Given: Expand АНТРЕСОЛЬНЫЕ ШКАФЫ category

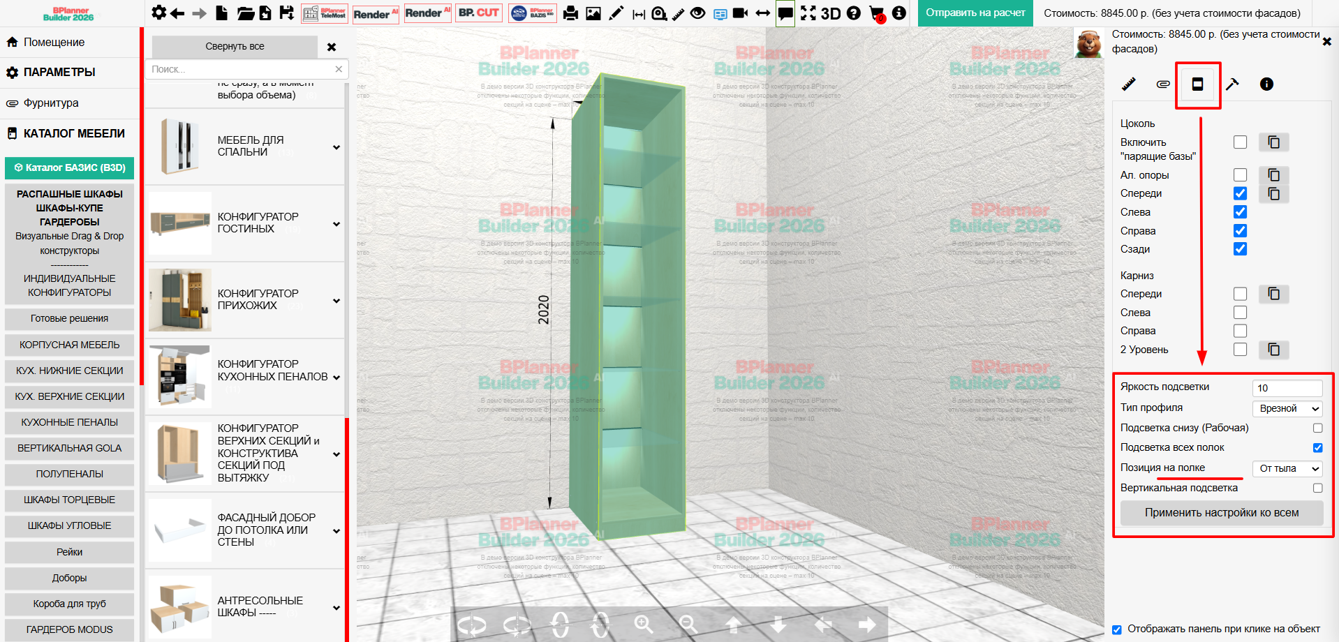Looking at the screenshot, I should pos(336,608).
